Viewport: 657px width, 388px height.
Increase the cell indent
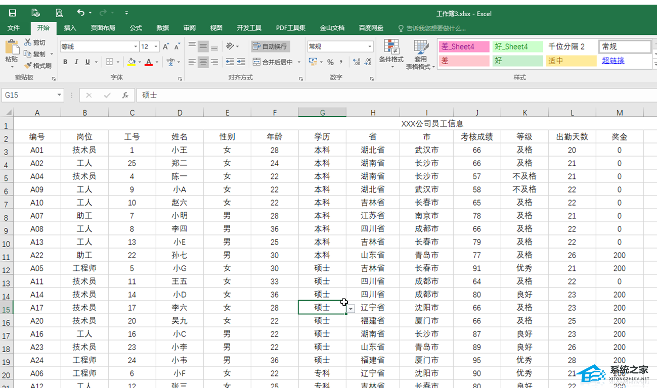click(x=241, y=62)
